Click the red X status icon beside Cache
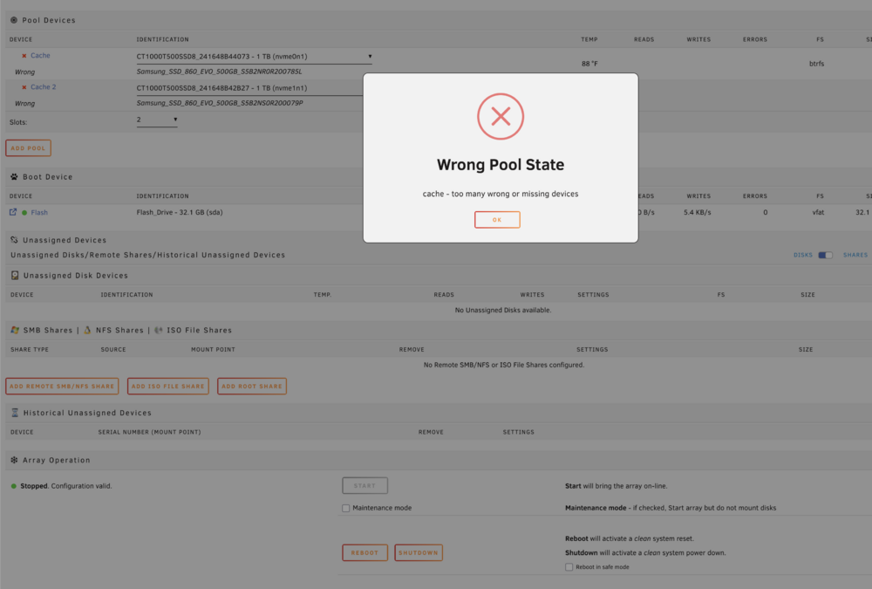The image size is (872, 589). pos(24,56)
